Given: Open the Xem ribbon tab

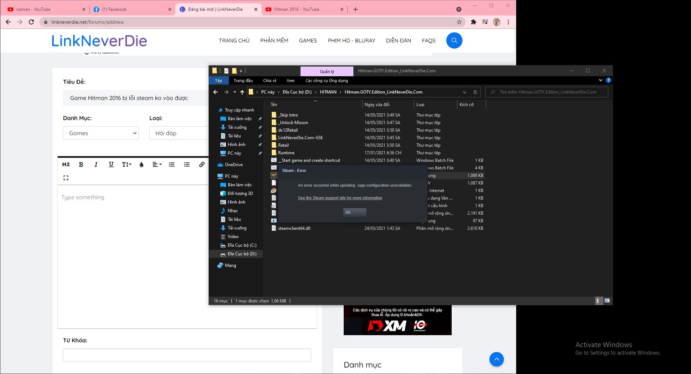Looking at the screenshot, I should (290, 81).
